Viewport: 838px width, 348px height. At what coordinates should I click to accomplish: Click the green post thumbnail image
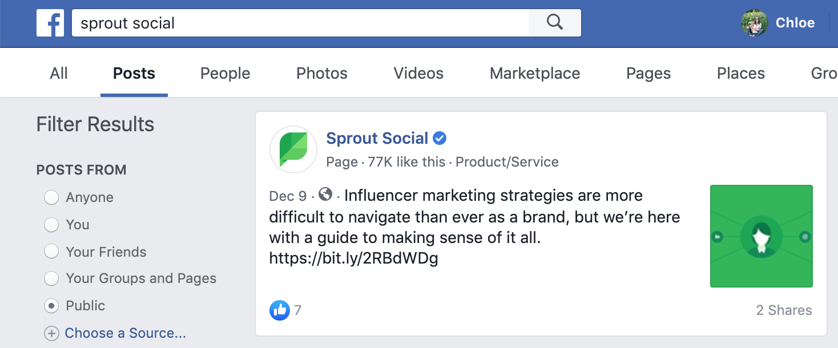(x=761, y=236)
